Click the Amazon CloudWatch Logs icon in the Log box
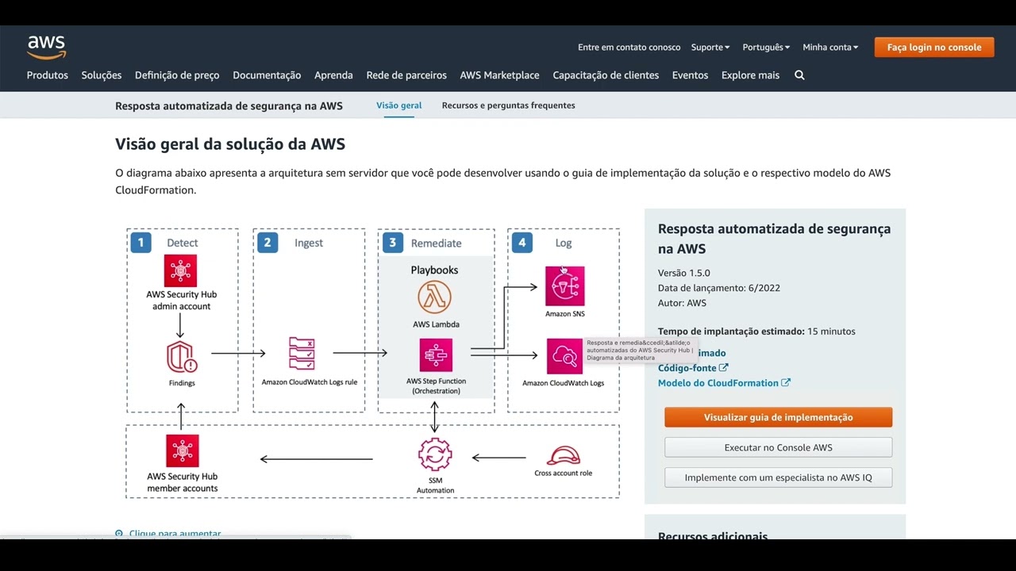1016x571 pixels. point(564,357)
